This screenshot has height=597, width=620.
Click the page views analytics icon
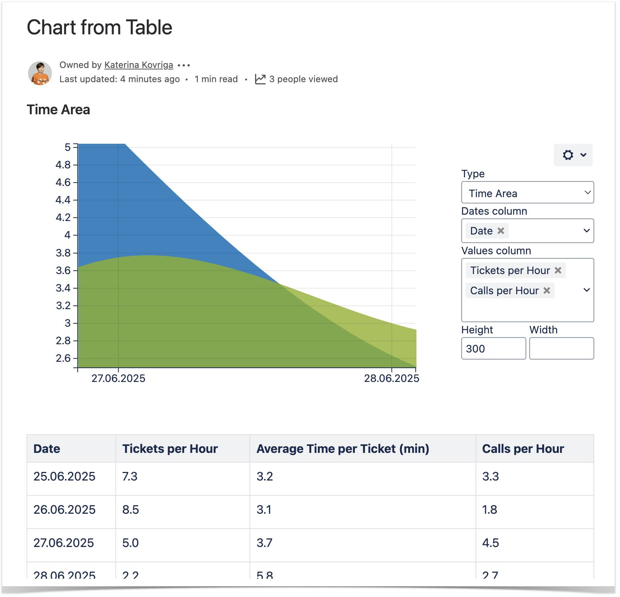point(260,79)
